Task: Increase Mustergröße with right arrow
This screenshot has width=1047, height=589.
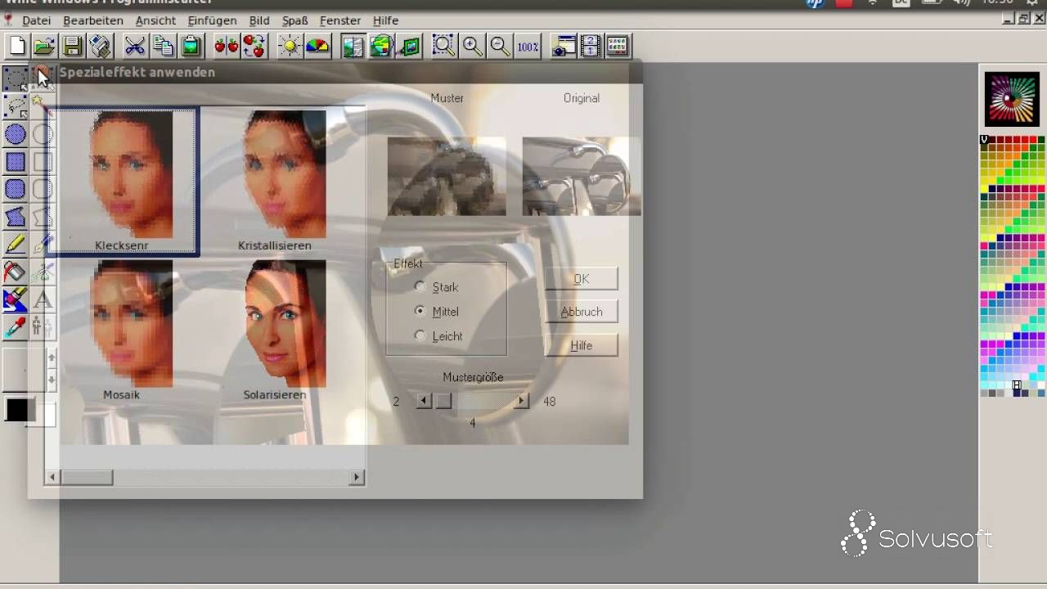Action: (x=521, y=401)
